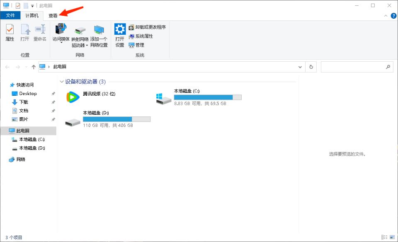Open the address bar dropdown arrow
The width and height of the screenshot is (398, 242).
(300, 67)
